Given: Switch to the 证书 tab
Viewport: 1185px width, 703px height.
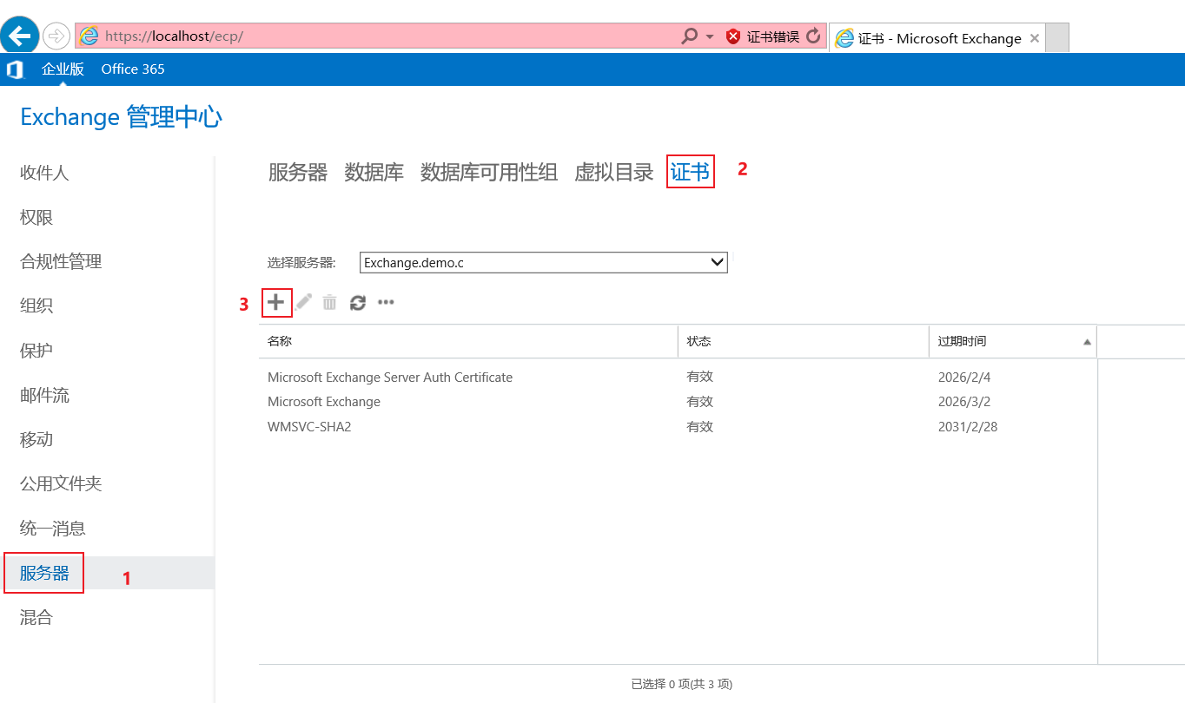Looking at the screenshot, I should pyautogui.click(x=691, y=172).
